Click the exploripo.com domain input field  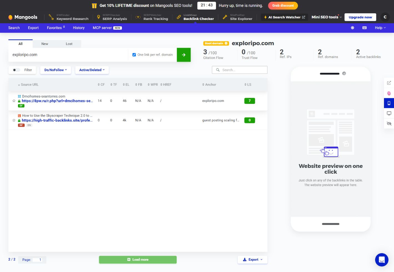click(68, 55)
